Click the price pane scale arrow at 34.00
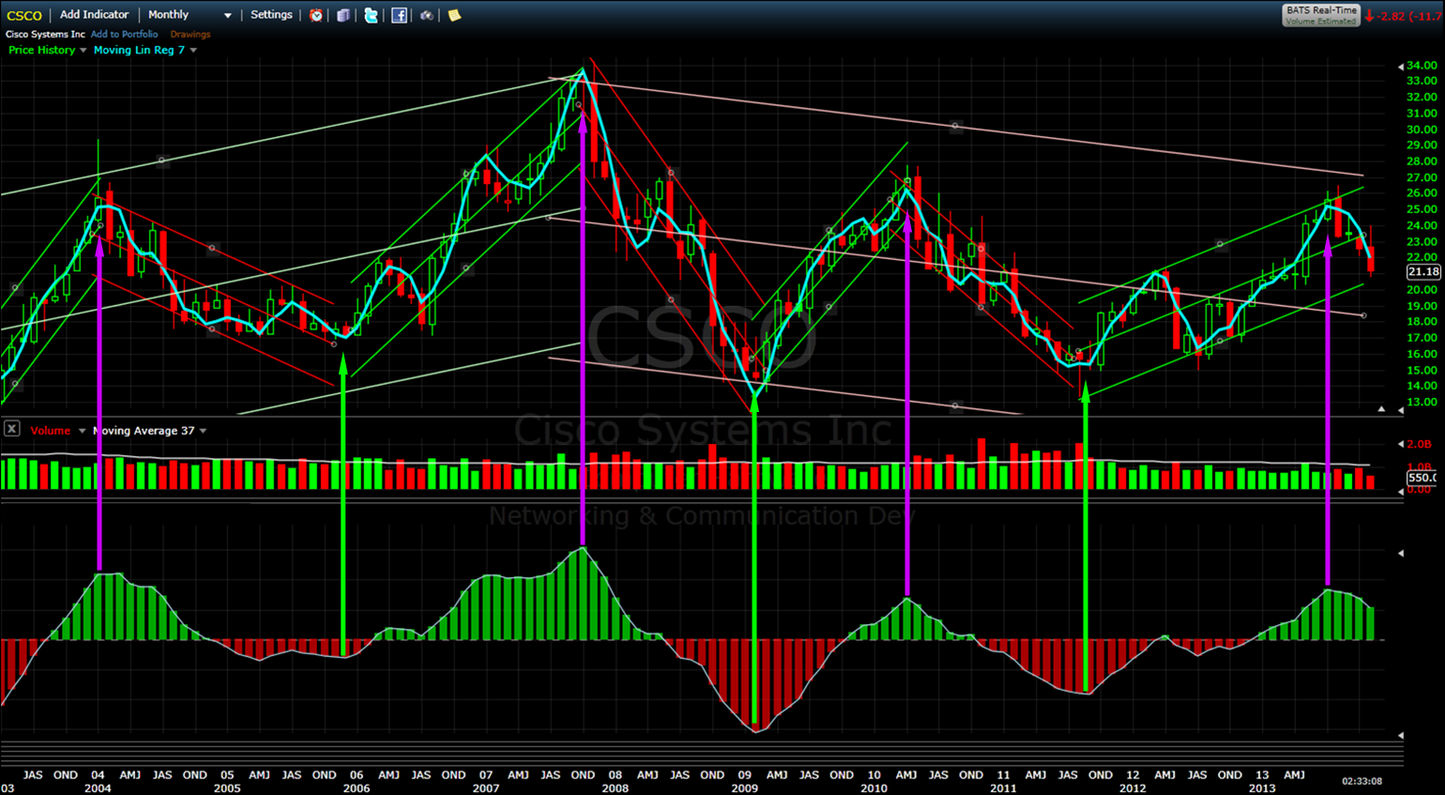The width and height of the screenshot is (1445, 795). [x=1401, y=67]
